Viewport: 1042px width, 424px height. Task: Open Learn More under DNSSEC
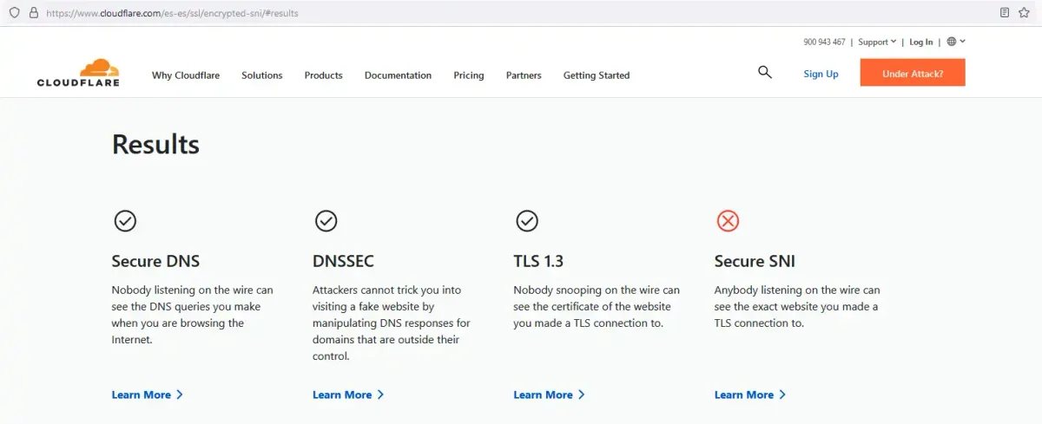click(x=348, y=395)
